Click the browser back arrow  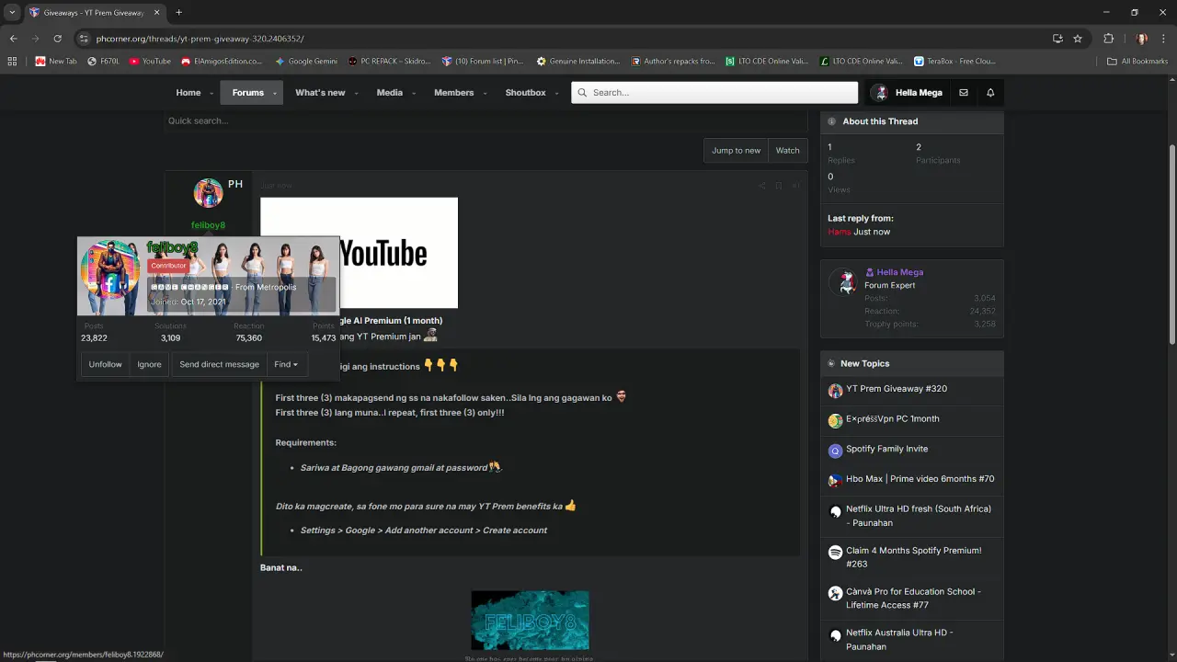click(x=13, y=39)
